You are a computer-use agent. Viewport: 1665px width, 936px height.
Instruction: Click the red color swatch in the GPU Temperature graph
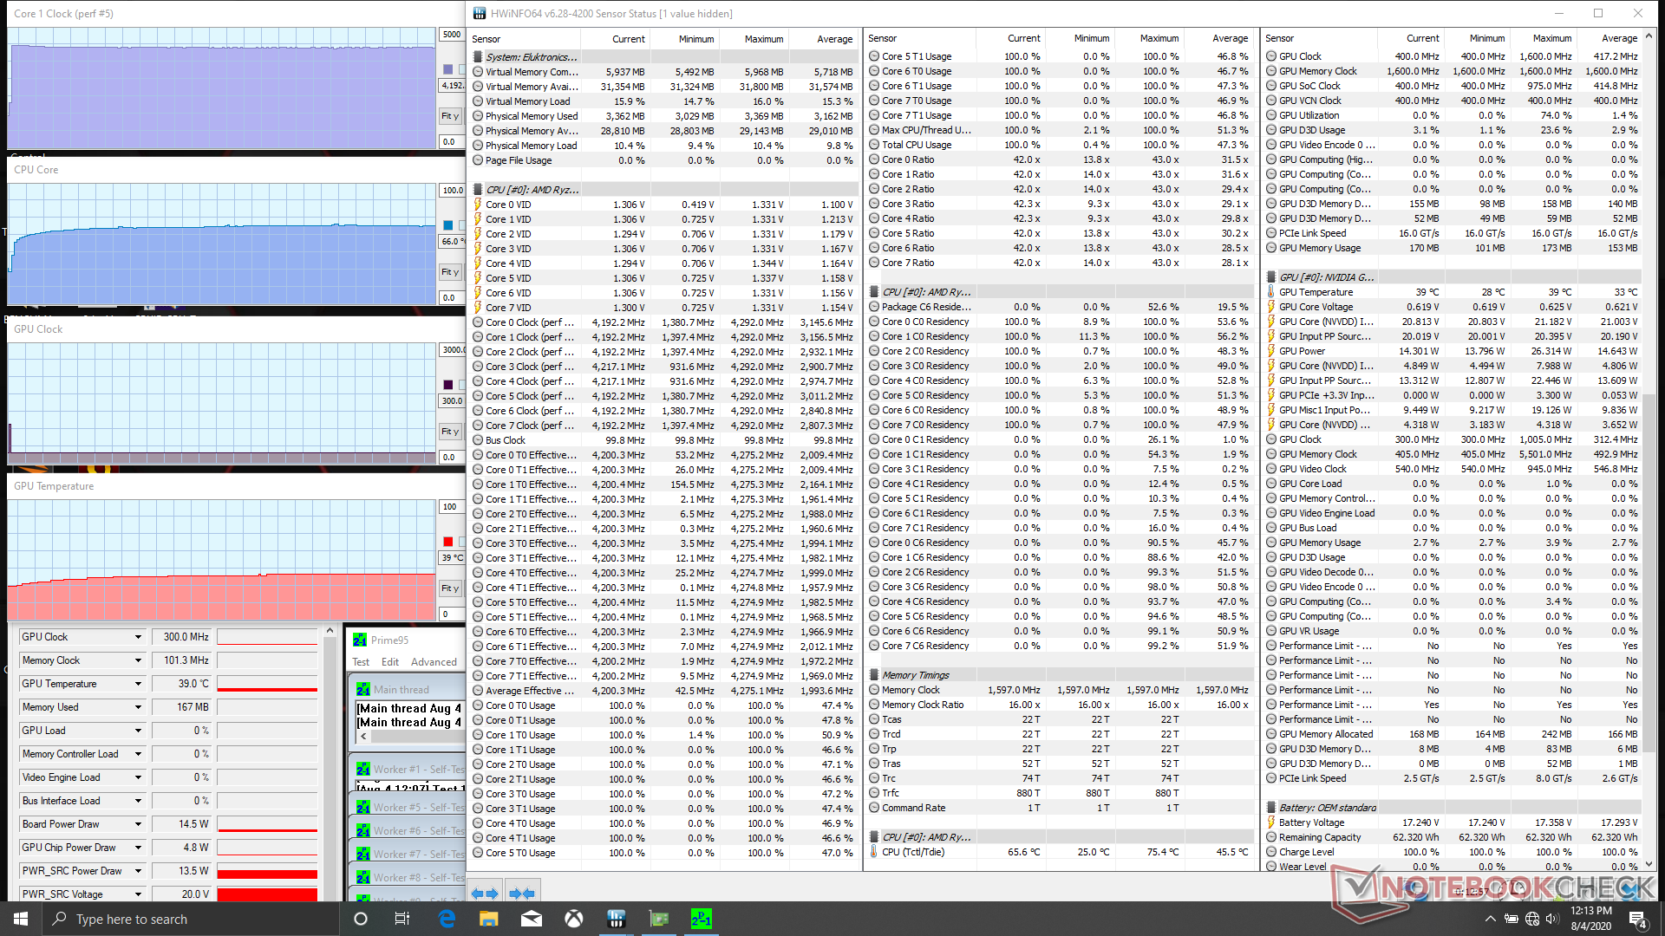coord(448,542)
